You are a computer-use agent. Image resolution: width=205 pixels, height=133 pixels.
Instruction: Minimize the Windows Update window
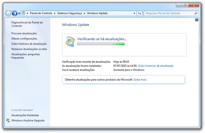[179, 5]
